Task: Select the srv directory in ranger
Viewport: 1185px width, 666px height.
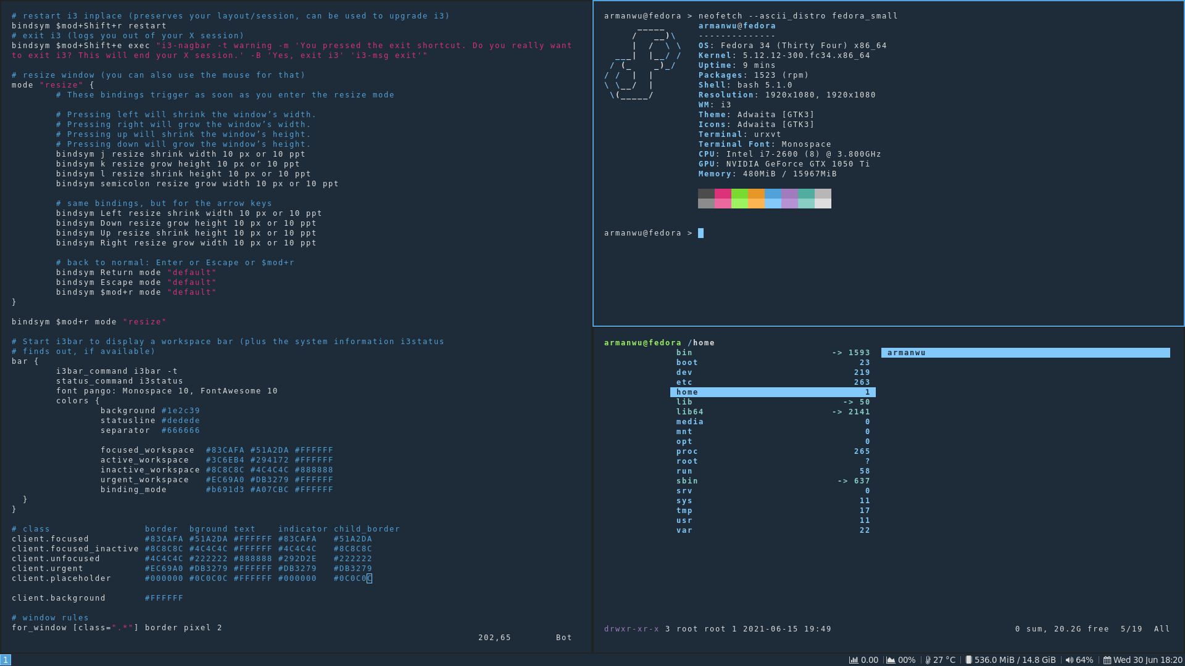Action: point(773,491)
